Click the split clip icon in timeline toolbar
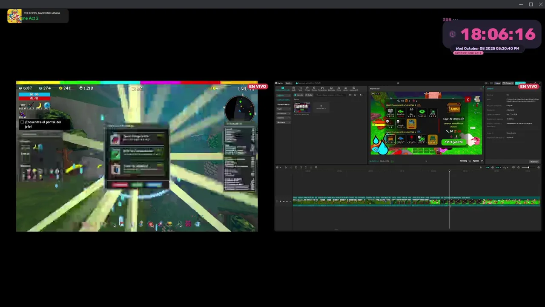Image resolution: width=545 pixels, height=307 pixels. pos(296,167)
